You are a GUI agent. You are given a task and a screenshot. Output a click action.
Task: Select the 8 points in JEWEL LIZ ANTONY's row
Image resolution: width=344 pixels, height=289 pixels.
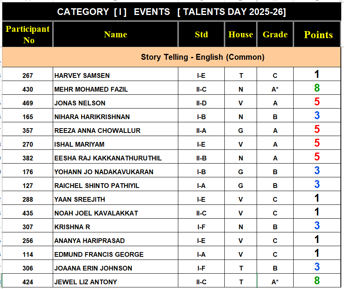point(317,281)
